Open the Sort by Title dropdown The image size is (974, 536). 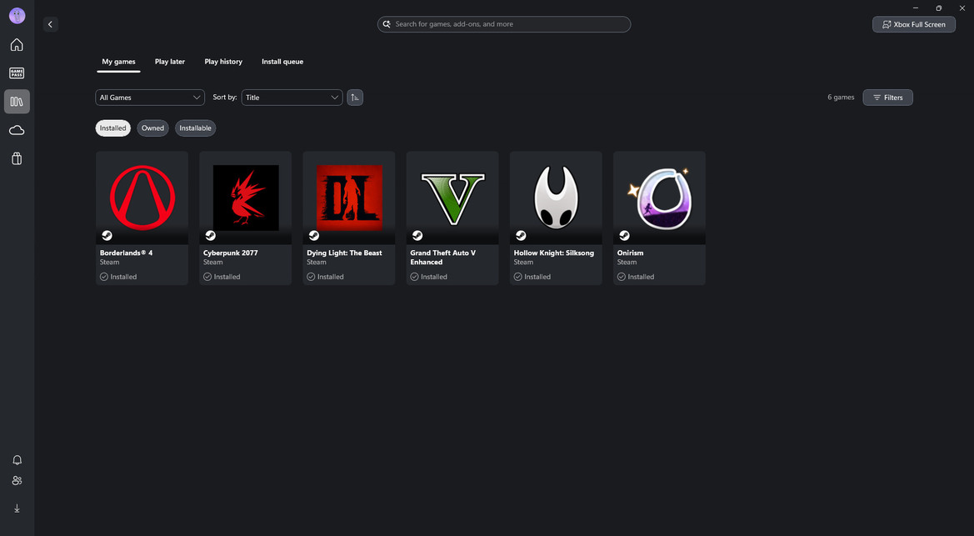(x=292, y=98)
